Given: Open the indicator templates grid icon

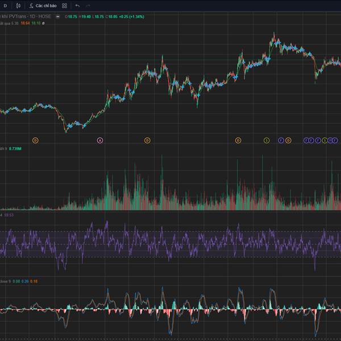Looking at the screenshot, I should point(64,6).
